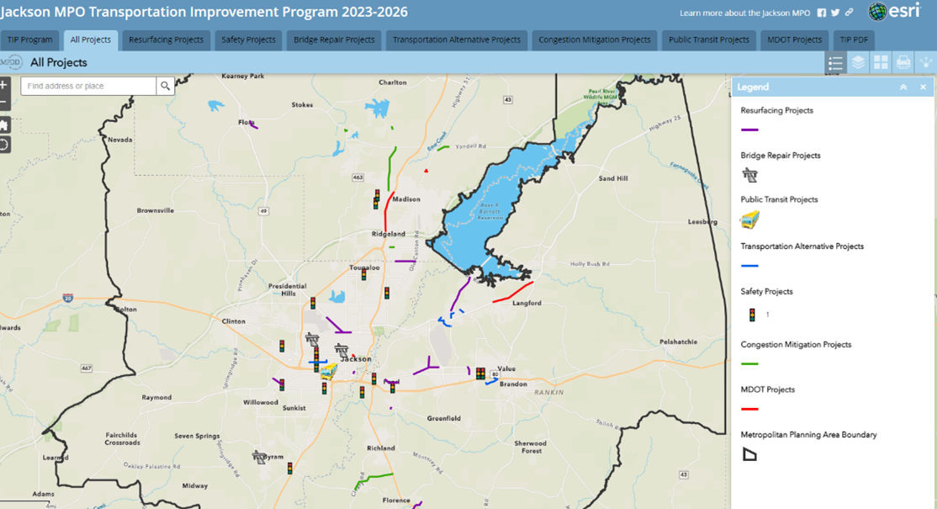Screen dimensions: 937x509
Task: Click the Madison city label on the map
Action: [x=406, y=199]
